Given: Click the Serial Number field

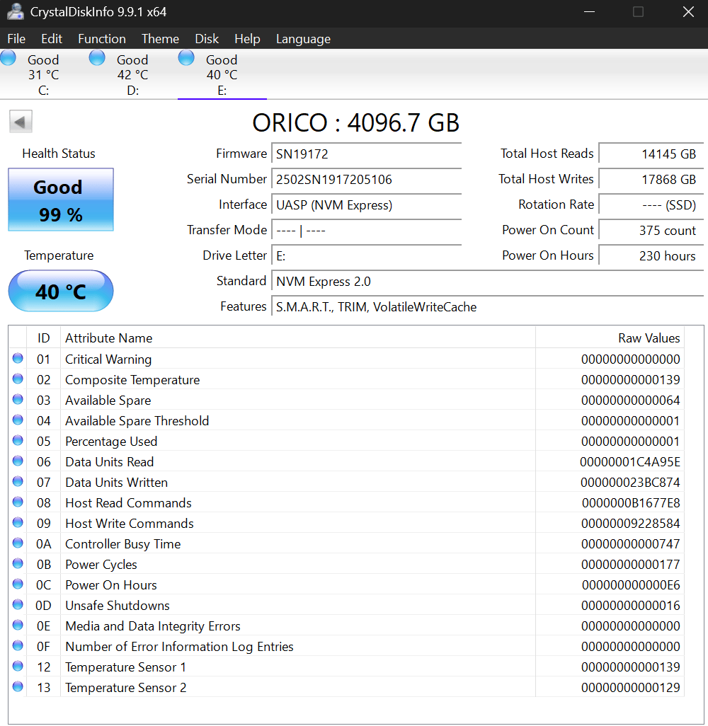Looking at the screenshot, I should 366,179.
